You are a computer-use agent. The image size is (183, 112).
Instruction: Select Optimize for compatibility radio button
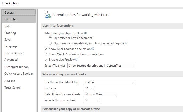[50, 43]
